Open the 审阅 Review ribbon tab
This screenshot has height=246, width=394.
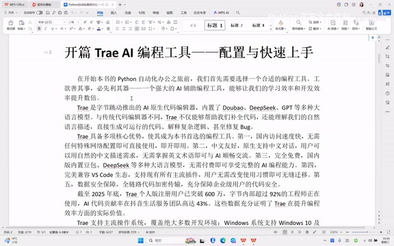tap(155, 12)
